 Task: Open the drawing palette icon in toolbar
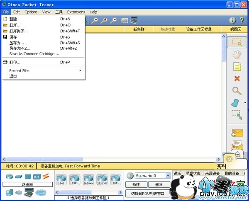pyautogui.click(x=124, y=20)
